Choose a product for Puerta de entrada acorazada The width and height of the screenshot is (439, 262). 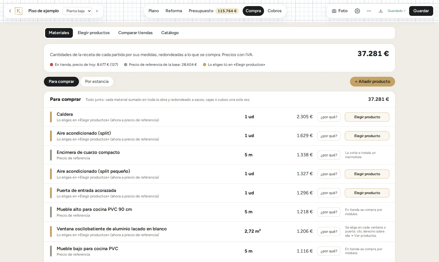367,193
